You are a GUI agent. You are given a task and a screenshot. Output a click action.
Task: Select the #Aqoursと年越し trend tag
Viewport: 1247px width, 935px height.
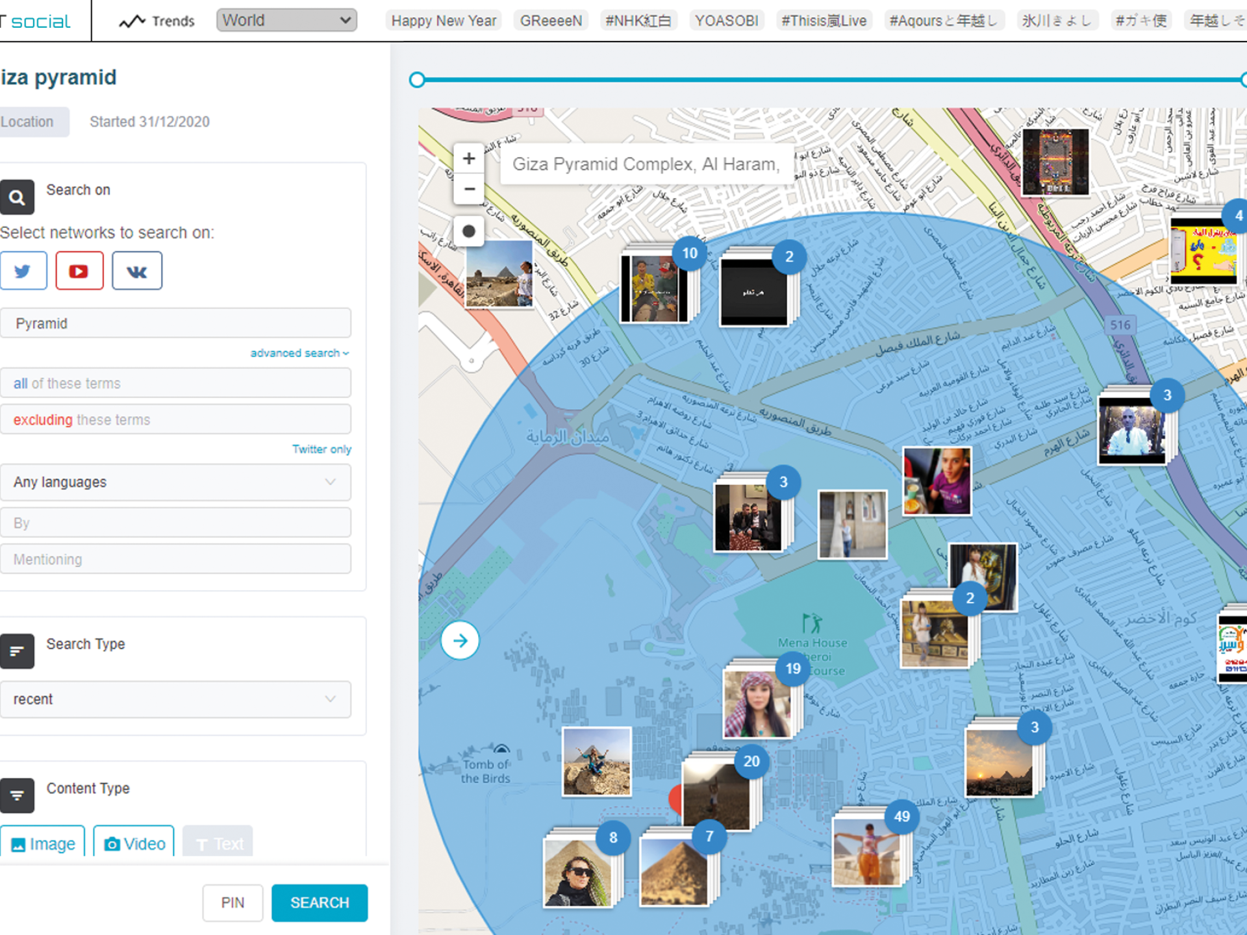pyautogui.click(x=943, y=21)
